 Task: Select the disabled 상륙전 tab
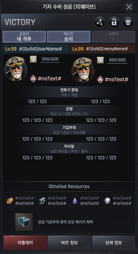(x=113, y=37)
